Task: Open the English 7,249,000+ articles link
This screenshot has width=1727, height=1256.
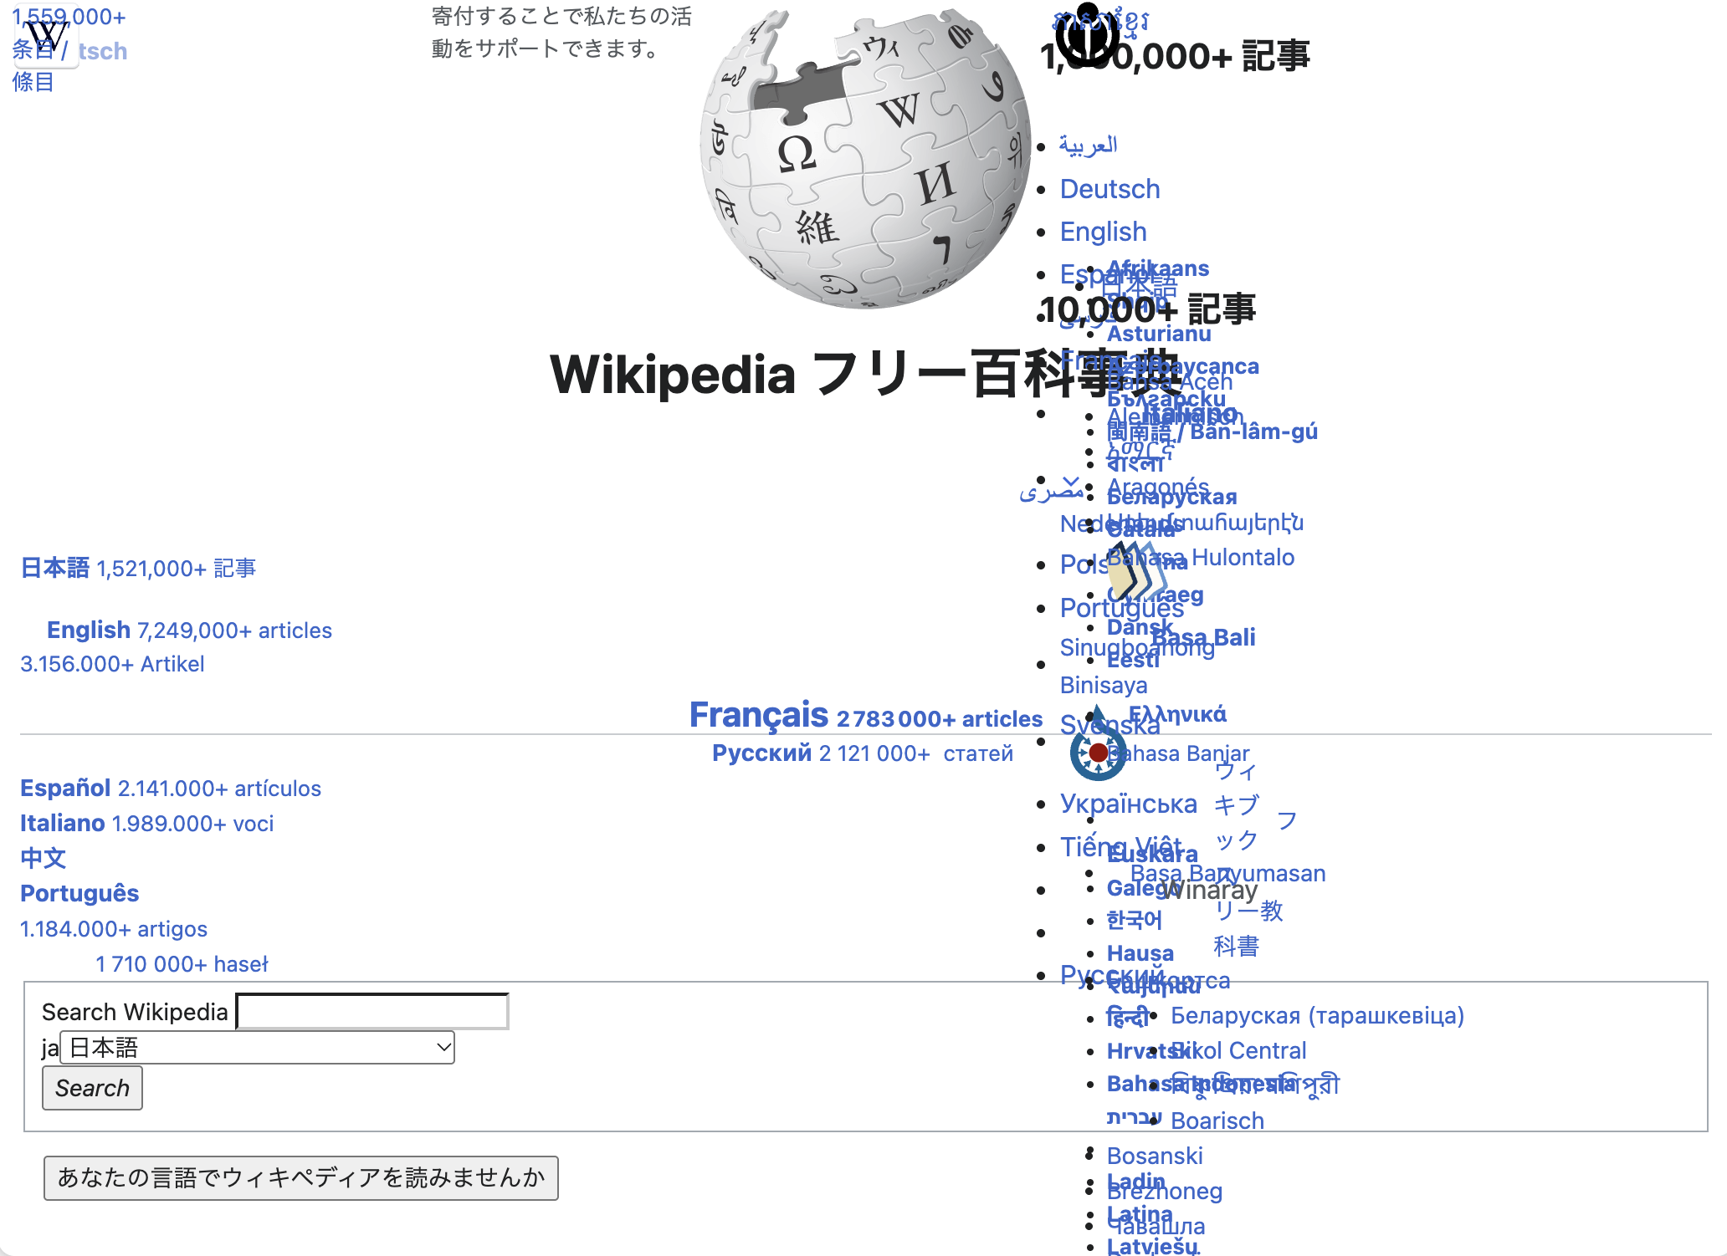Action: coord(189,630)
